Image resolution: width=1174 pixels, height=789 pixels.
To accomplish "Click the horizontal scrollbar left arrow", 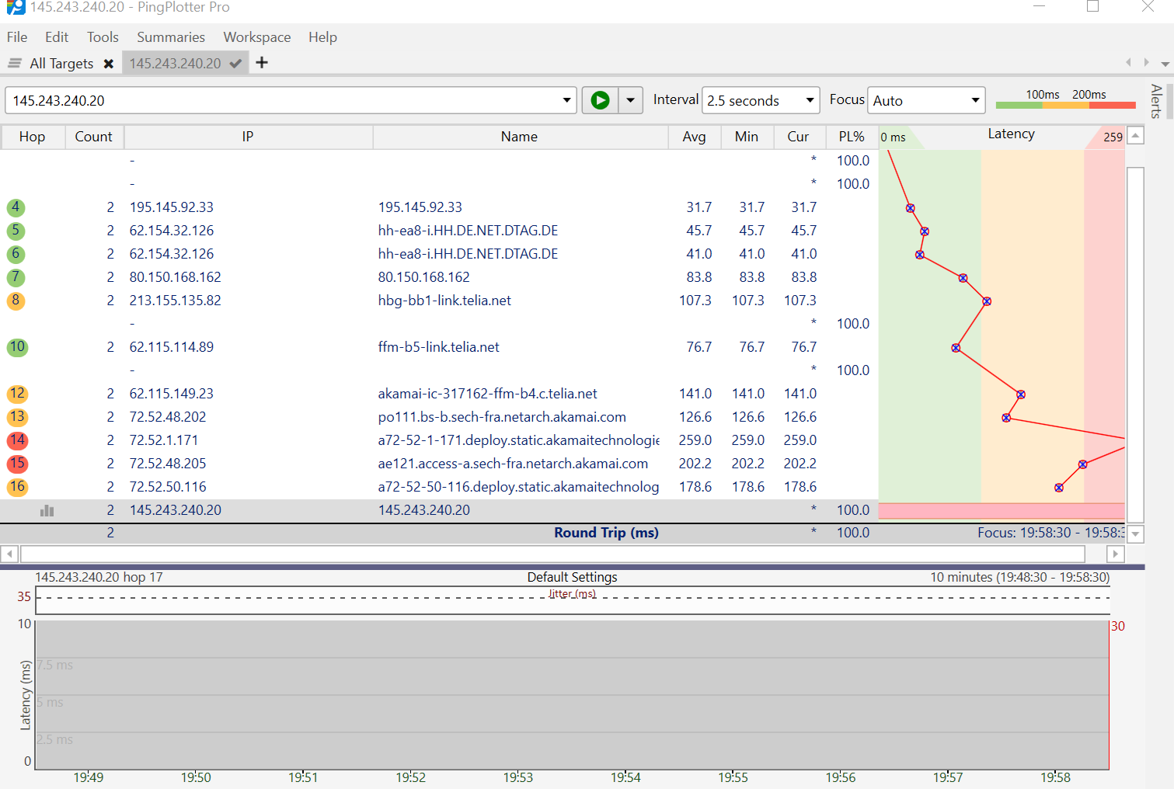I will point(9,554).
